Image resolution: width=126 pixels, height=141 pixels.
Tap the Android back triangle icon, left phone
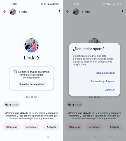tap(48, 137)
